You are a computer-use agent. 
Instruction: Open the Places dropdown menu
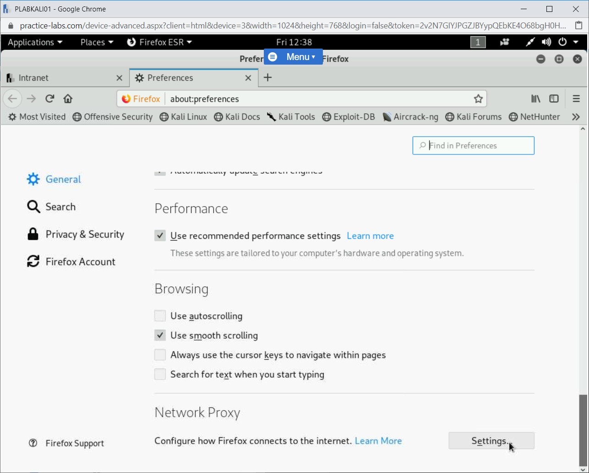(x=97, y=42)
